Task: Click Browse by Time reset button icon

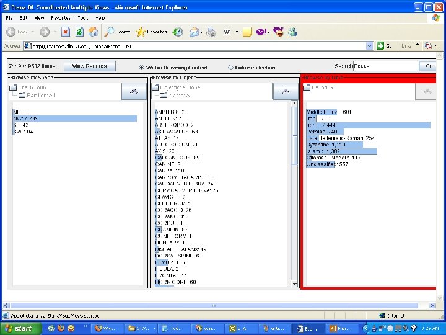Action: 426,91
